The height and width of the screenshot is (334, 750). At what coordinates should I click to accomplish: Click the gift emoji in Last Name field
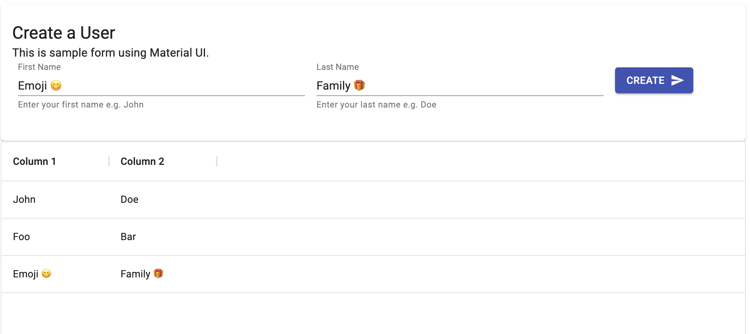(x=359, y=85)
